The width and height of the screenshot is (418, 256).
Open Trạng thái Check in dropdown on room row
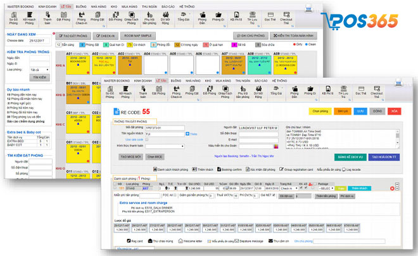[289, 189]
